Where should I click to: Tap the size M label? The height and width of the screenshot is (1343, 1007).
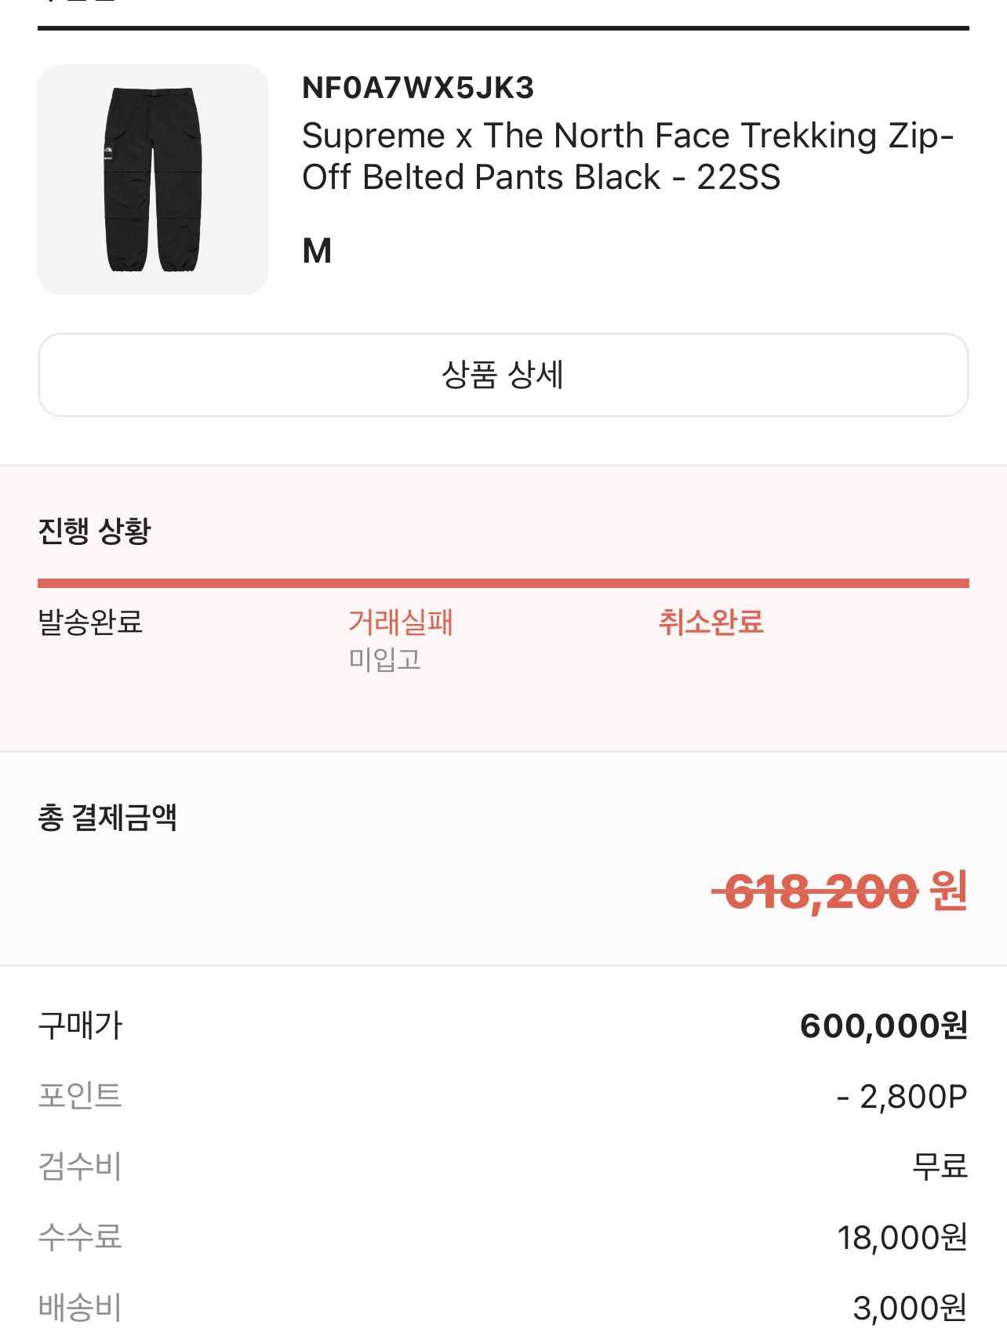pyautogui.click(x=317, y=251)
